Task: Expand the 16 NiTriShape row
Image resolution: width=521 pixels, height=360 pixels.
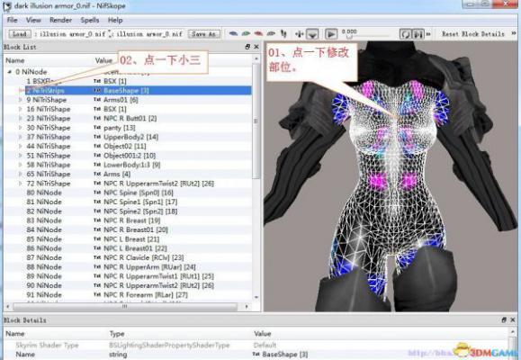Action: 21,109
